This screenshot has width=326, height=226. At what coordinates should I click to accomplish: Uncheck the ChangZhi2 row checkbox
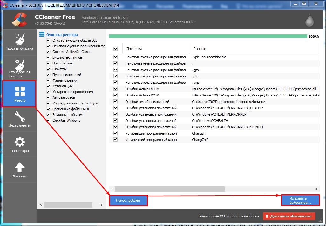pos(115,140)
